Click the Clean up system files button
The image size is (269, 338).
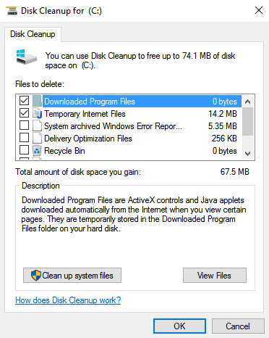(72, 276)
